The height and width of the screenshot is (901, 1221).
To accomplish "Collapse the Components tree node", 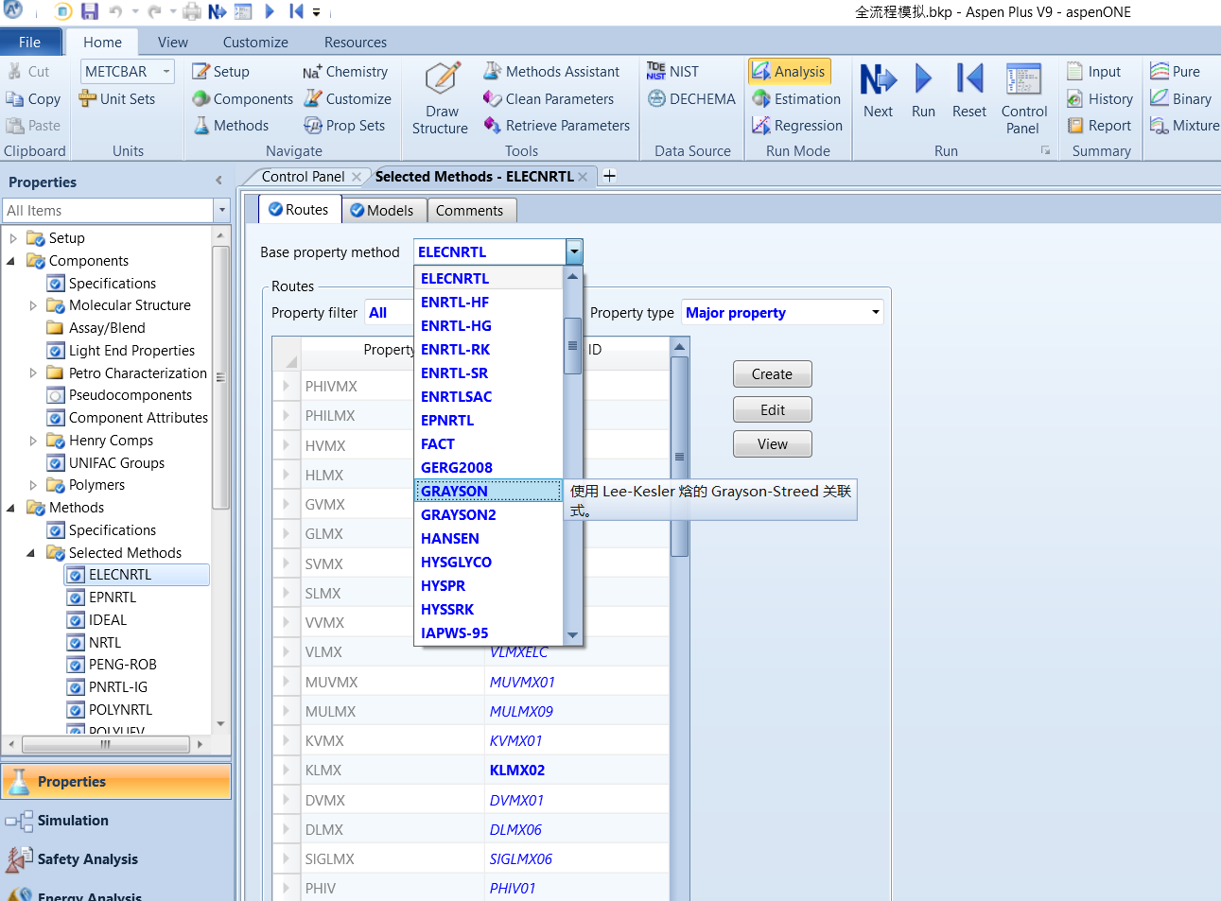I will 11,261.
